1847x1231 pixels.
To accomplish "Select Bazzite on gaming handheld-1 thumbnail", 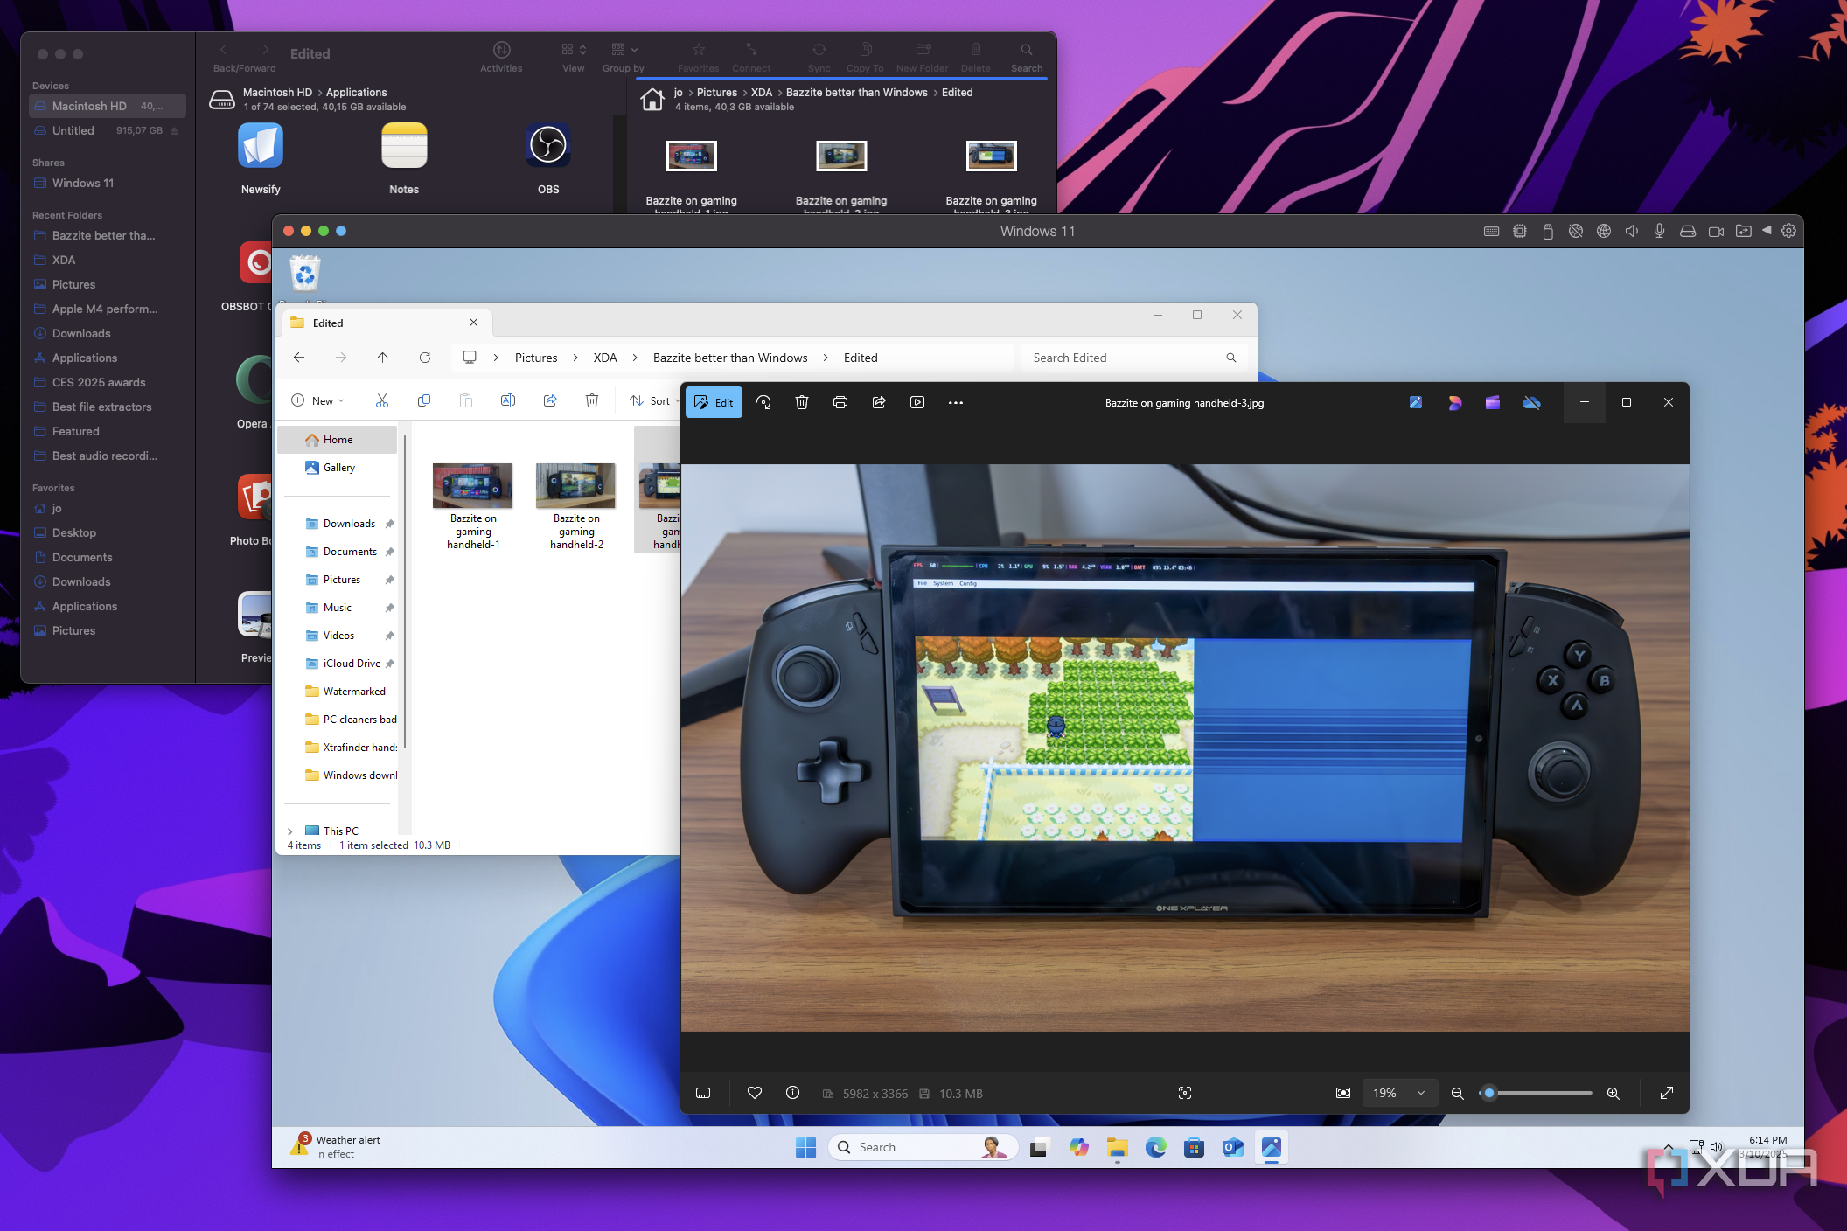I will (x=472, y=486).
